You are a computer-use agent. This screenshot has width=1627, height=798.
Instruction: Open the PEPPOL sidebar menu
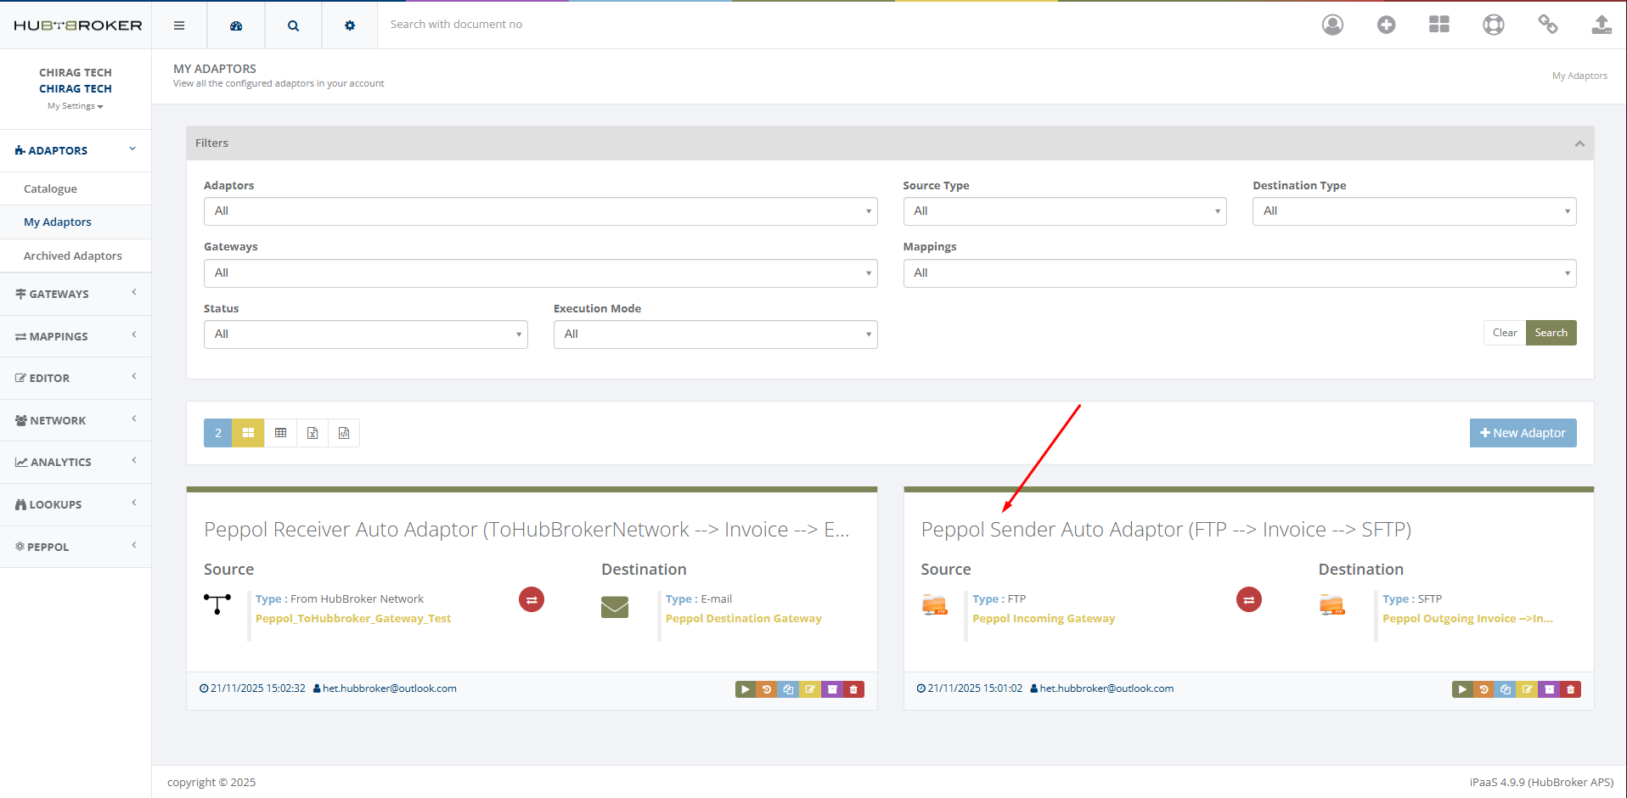tap(75, 547)
